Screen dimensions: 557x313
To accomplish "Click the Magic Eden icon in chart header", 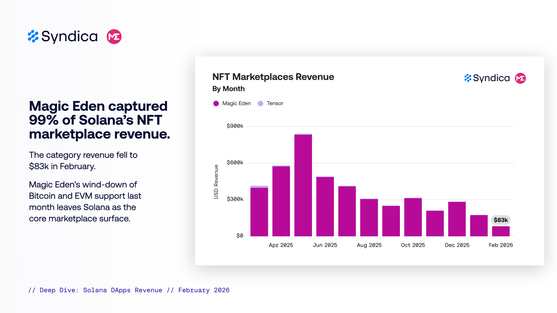I will (x=520, y=78).
